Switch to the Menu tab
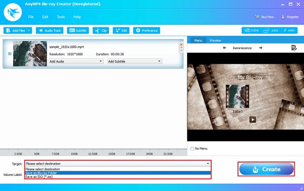 coord(198,41)
